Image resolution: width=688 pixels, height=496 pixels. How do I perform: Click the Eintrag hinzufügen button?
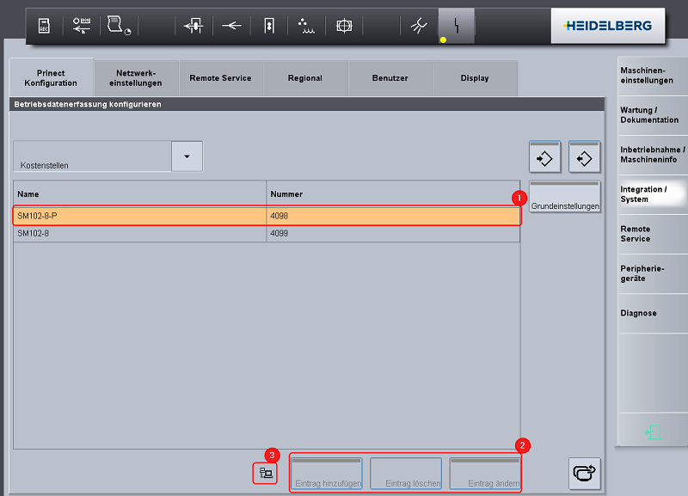[x=327, y=474]
